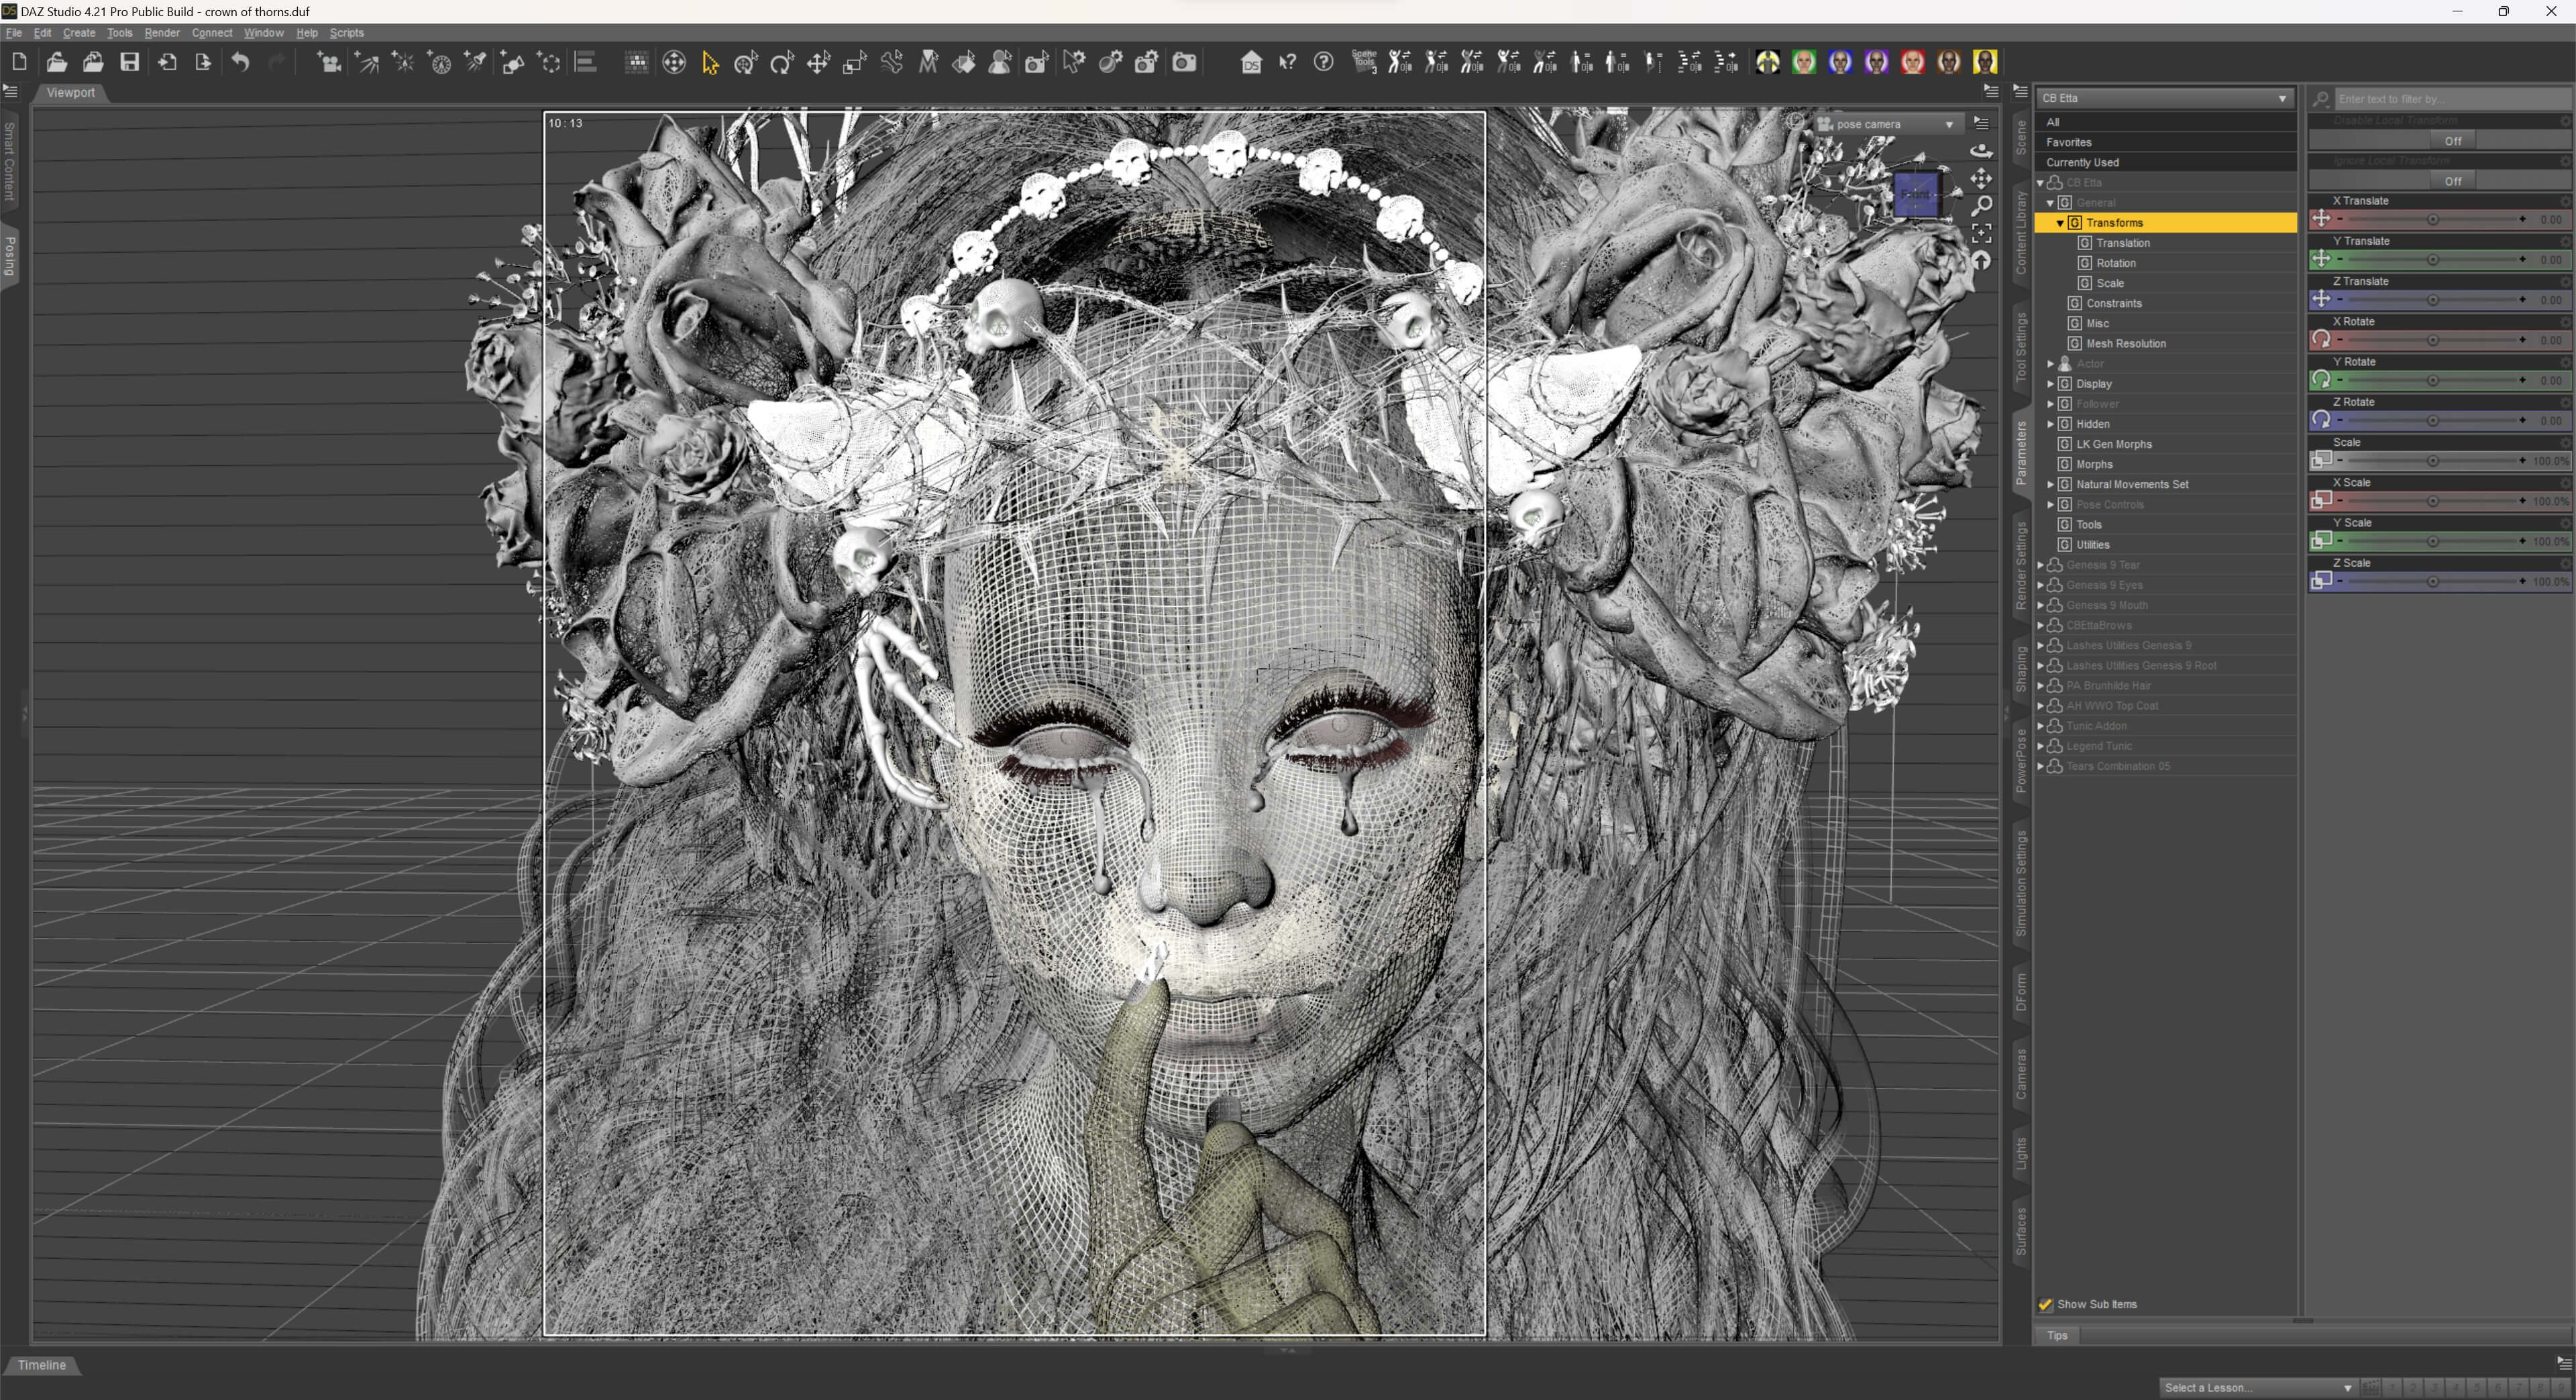Undo the last action
The width and height of the screenshot is (2576, 1400).
coord(240,62)
